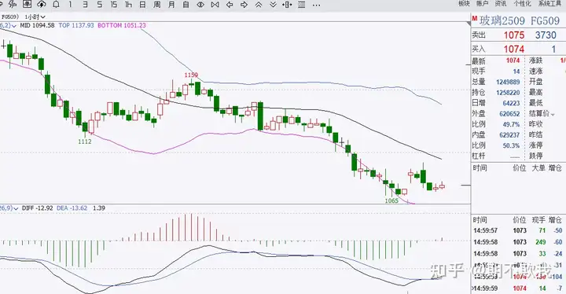Image resolution: width=566 pixels, height=294 pixels.
Task: Click the 卖出 price 1075
Action: coord(513,35)
